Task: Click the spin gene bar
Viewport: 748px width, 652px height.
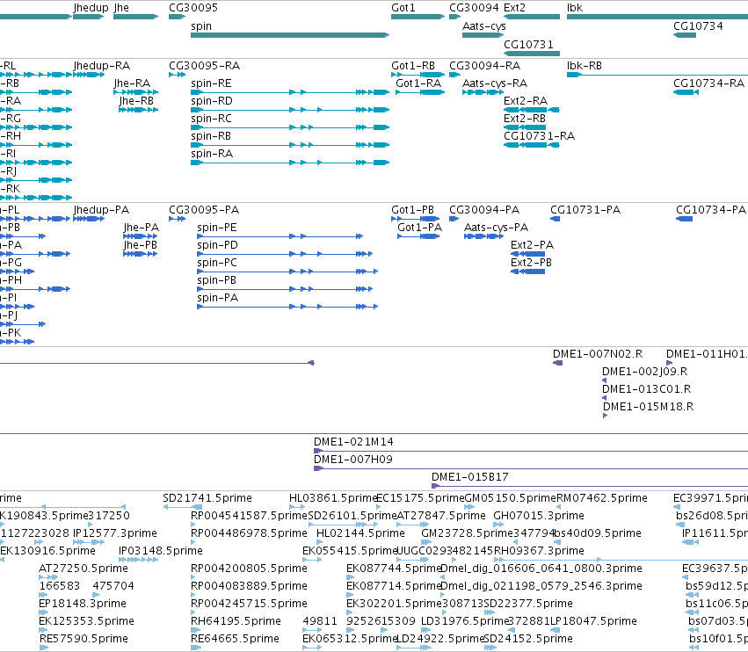Action: coord(290,35)
